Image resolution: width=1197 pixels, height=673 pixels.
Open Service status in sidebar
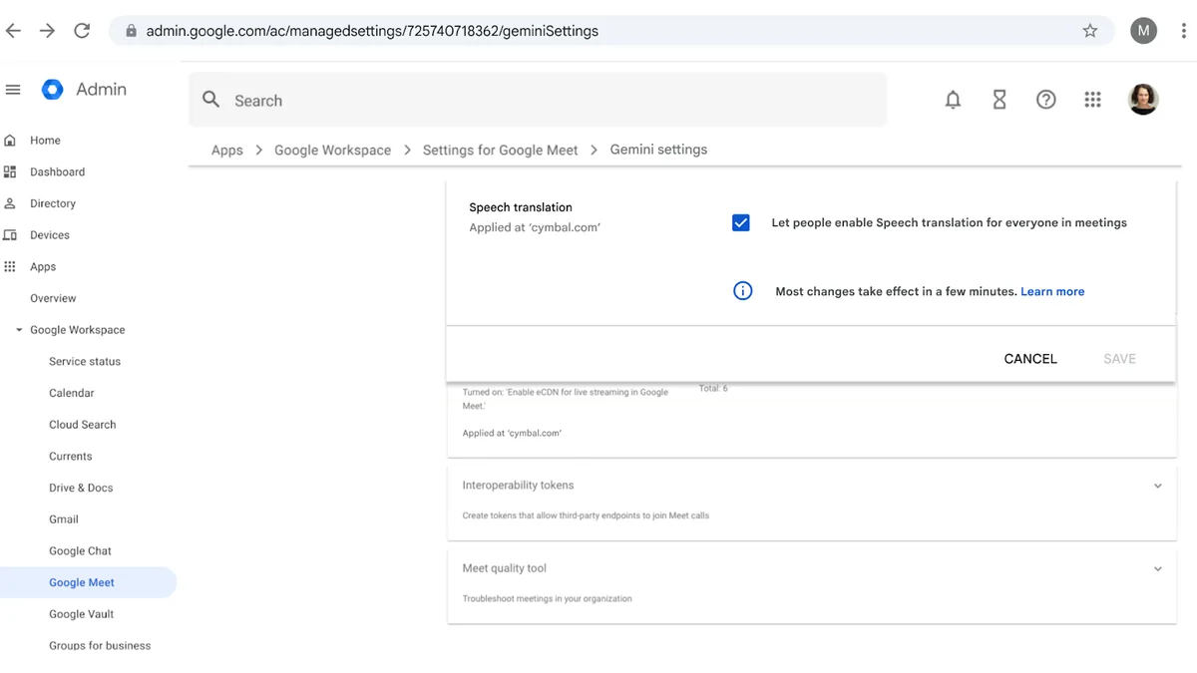click(x=85, y=361)
